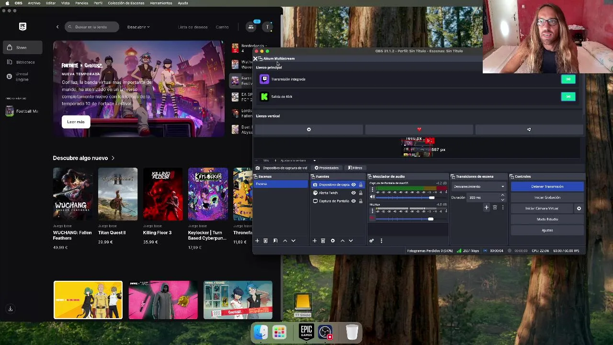Toggle the Salida de Kick stream button
The height and width of the screenshot is (345, 613).
[x=568, y=97]
